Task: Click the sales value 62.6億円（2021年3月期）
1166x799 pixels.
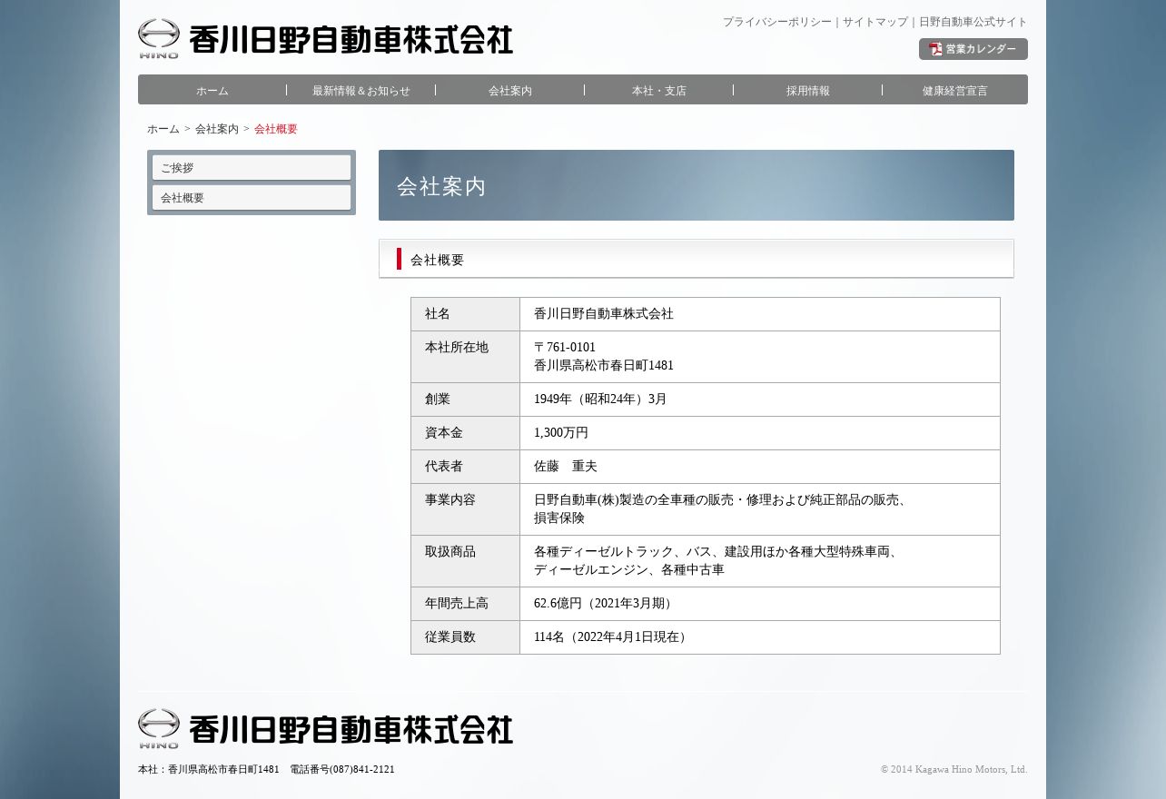Action: (x=607, y=604)
